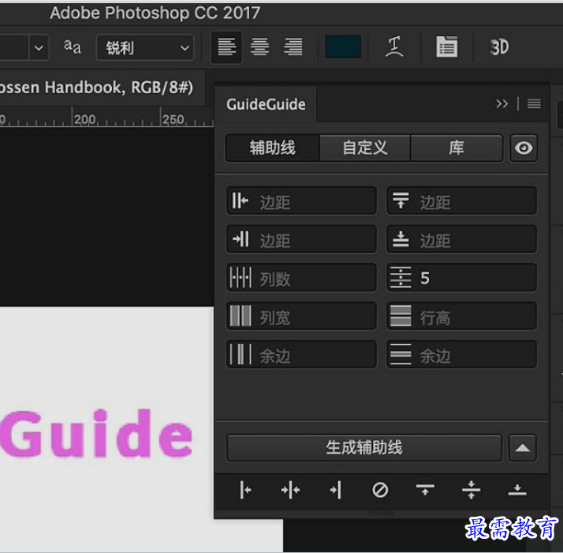Switch to the 辅助线 tab

(273, 148)
